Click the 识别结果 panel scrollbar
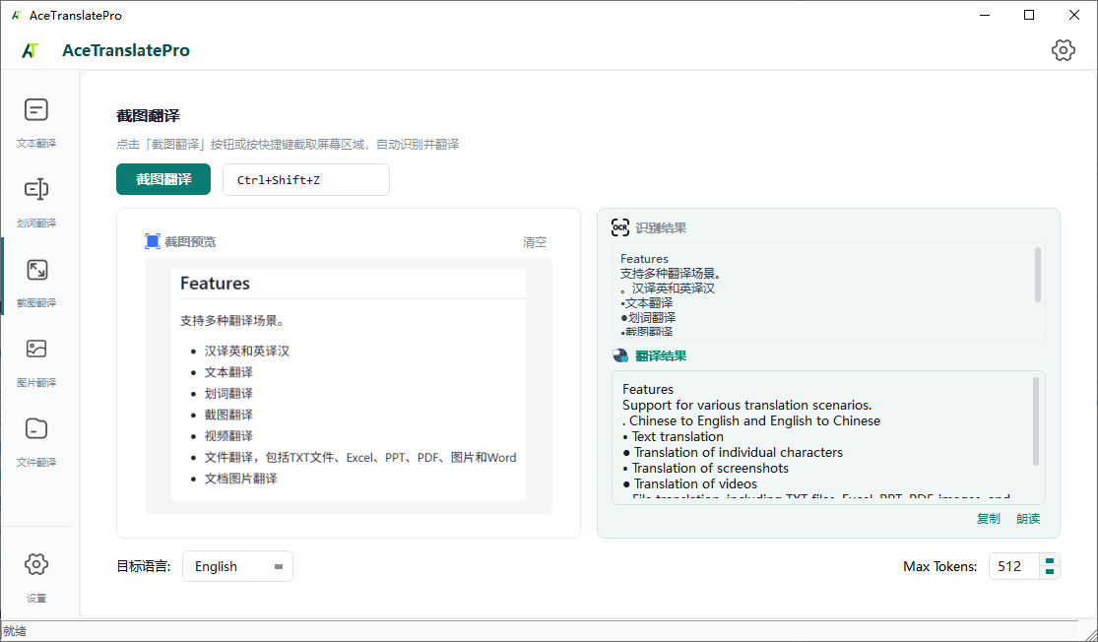This screenshot has height=642, width=1098. tap(1037, 275)
